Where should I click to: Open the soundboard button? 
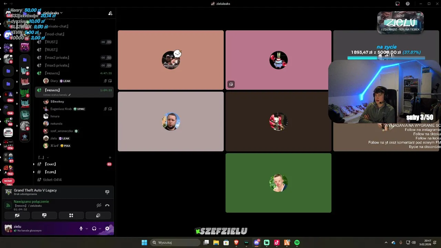pos(98,215)
